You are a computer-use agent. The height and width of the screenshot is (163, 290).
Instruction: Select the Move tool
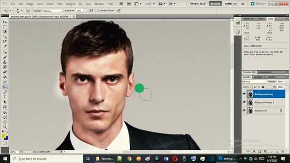coord(5,22)
